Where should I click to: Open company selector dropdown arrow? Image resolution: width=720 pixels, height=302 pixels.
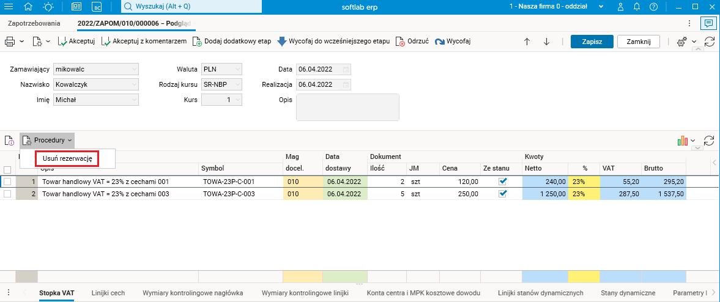pos(601,7)
